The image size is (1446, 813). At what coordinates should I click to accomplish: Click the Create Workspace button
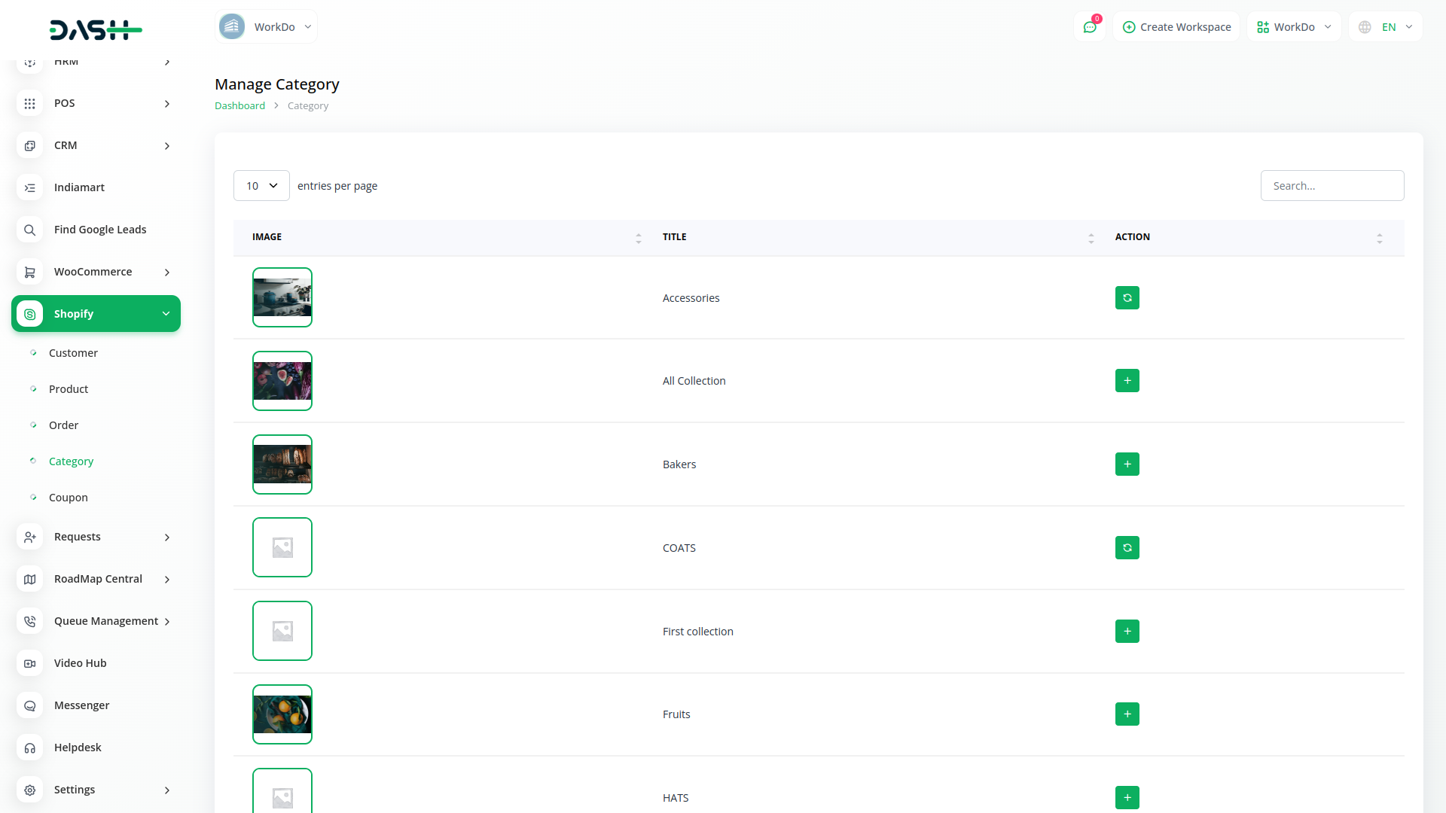point(1176,27)
